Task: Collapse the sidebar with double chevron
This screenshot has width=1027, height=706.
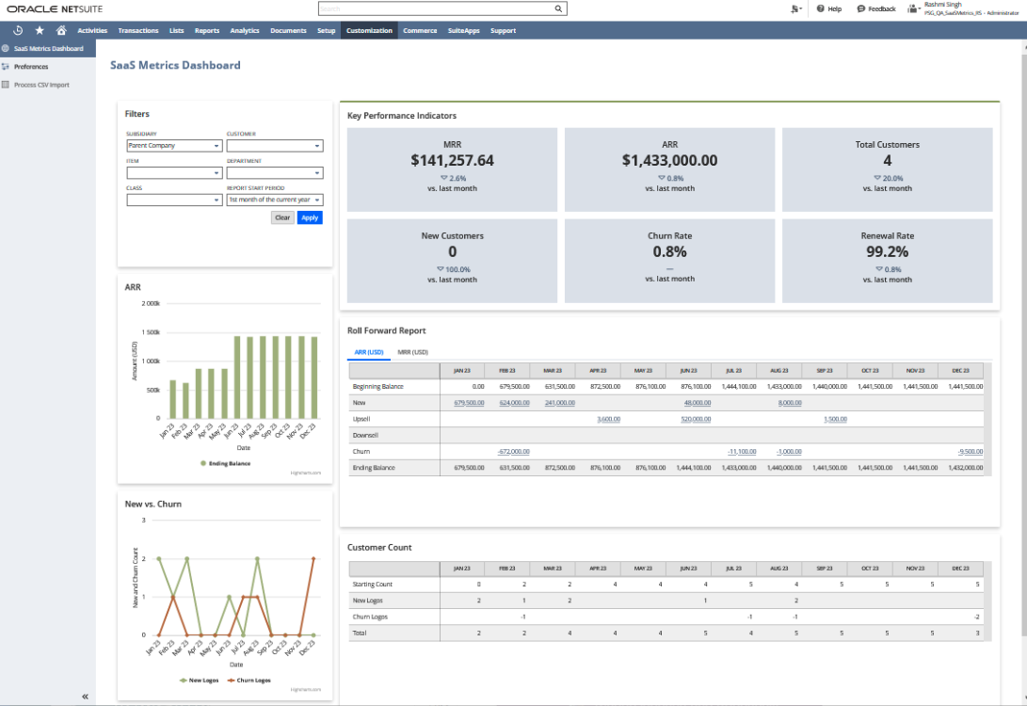Action: pos(85,697)
